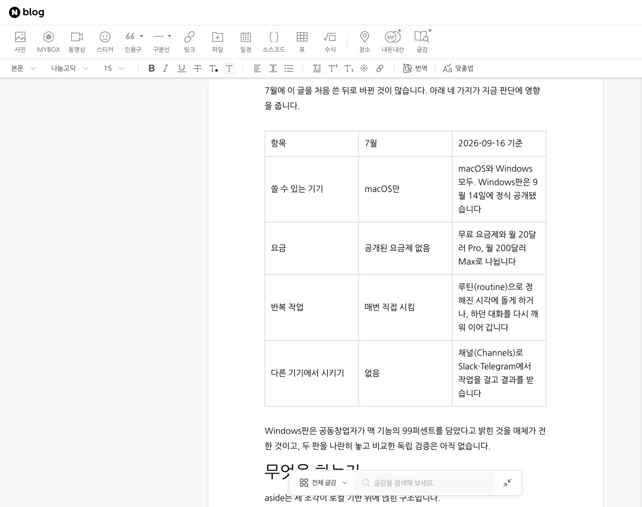Open text color picker
Screen dimensions: 642x507
pyautogui.click(x=213, y=69)
